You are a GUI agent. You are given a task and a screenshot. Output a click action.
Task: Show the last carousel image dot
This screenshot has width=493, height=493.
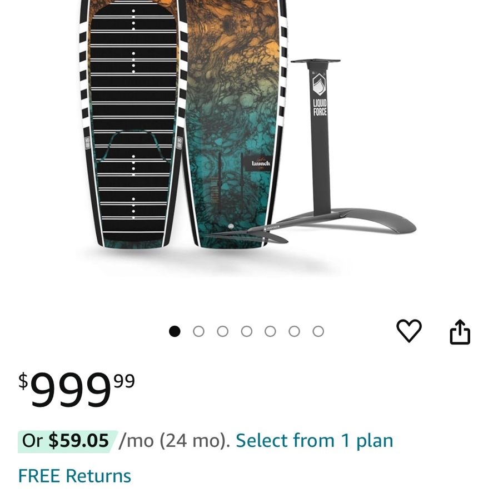pyautogui.click(x=318, y=331)
